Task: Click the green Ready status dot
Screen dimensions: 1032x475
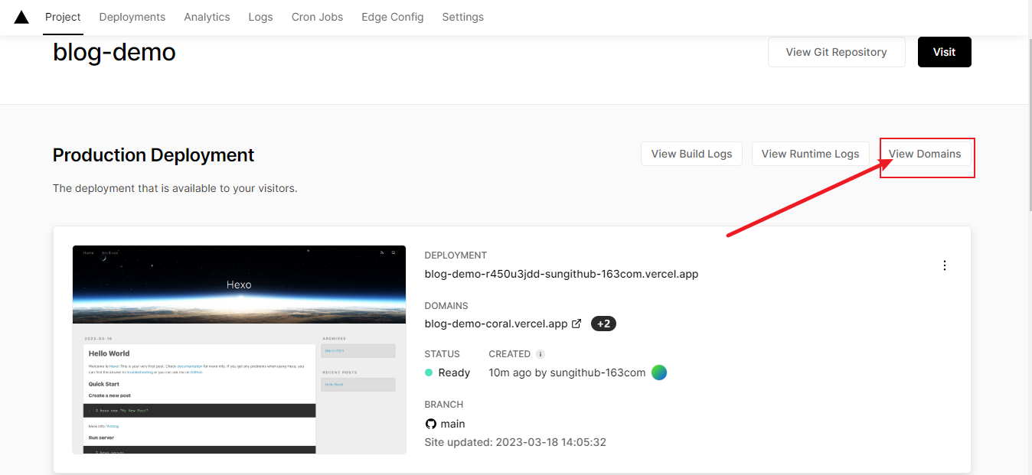Action: [x=429, y=373]
